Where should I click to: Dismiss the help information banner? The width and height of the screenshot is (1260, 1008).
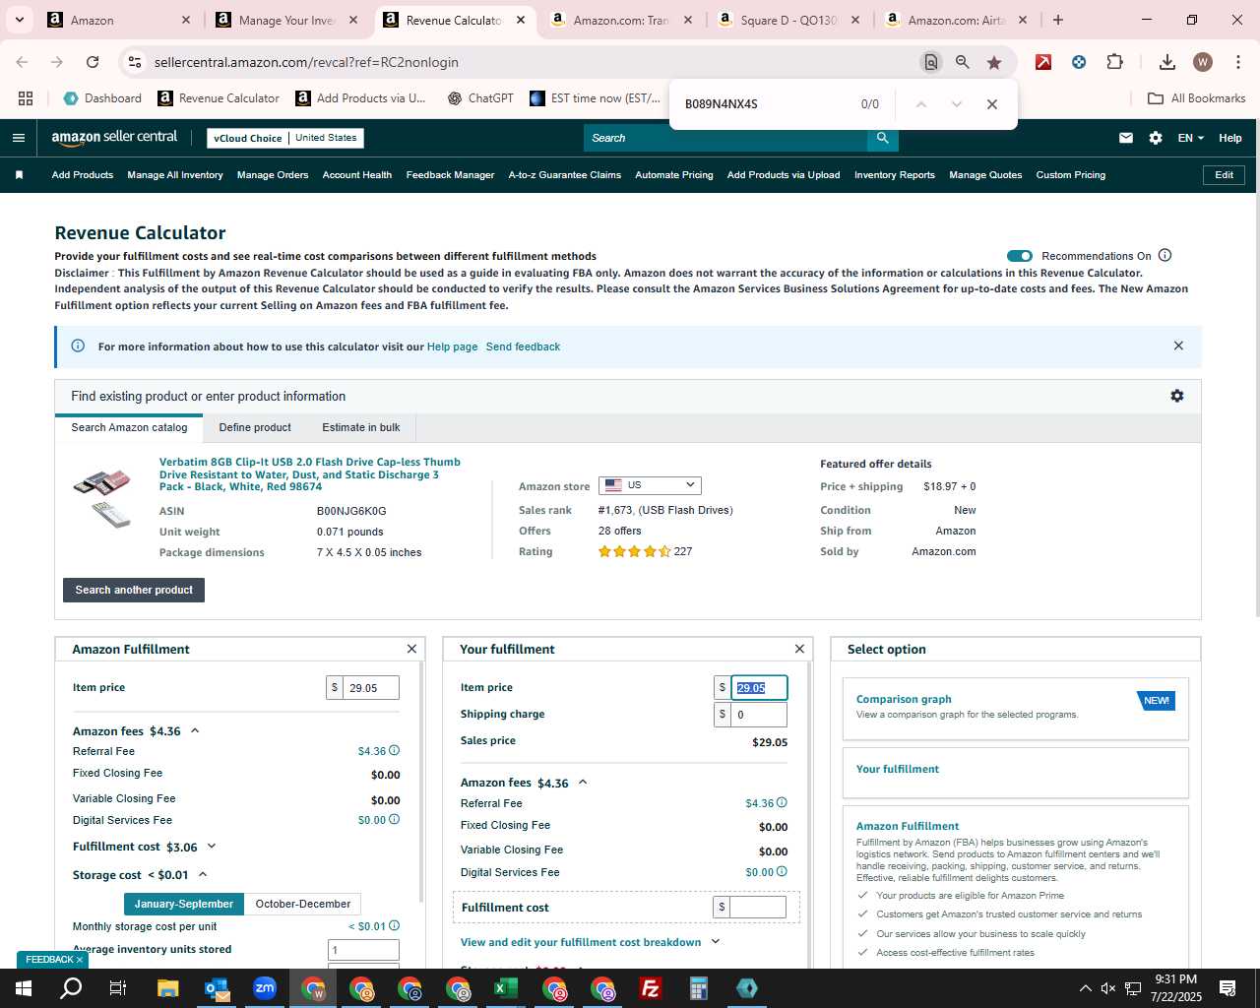pos(1178,346)
